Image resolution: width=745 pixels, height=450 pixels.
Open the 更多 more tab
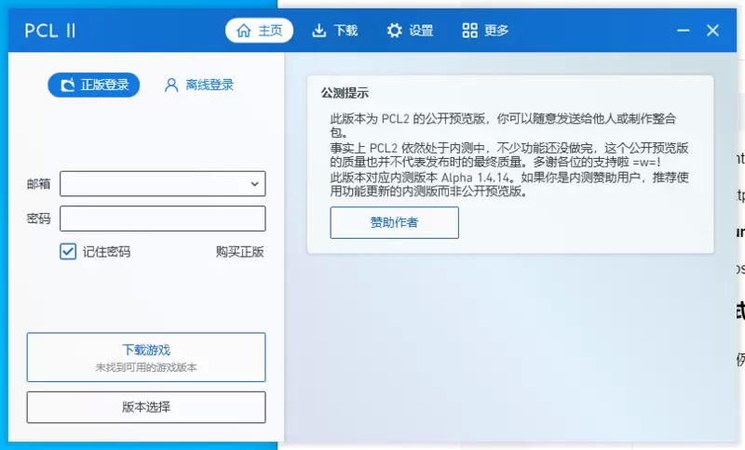point(485,31)
